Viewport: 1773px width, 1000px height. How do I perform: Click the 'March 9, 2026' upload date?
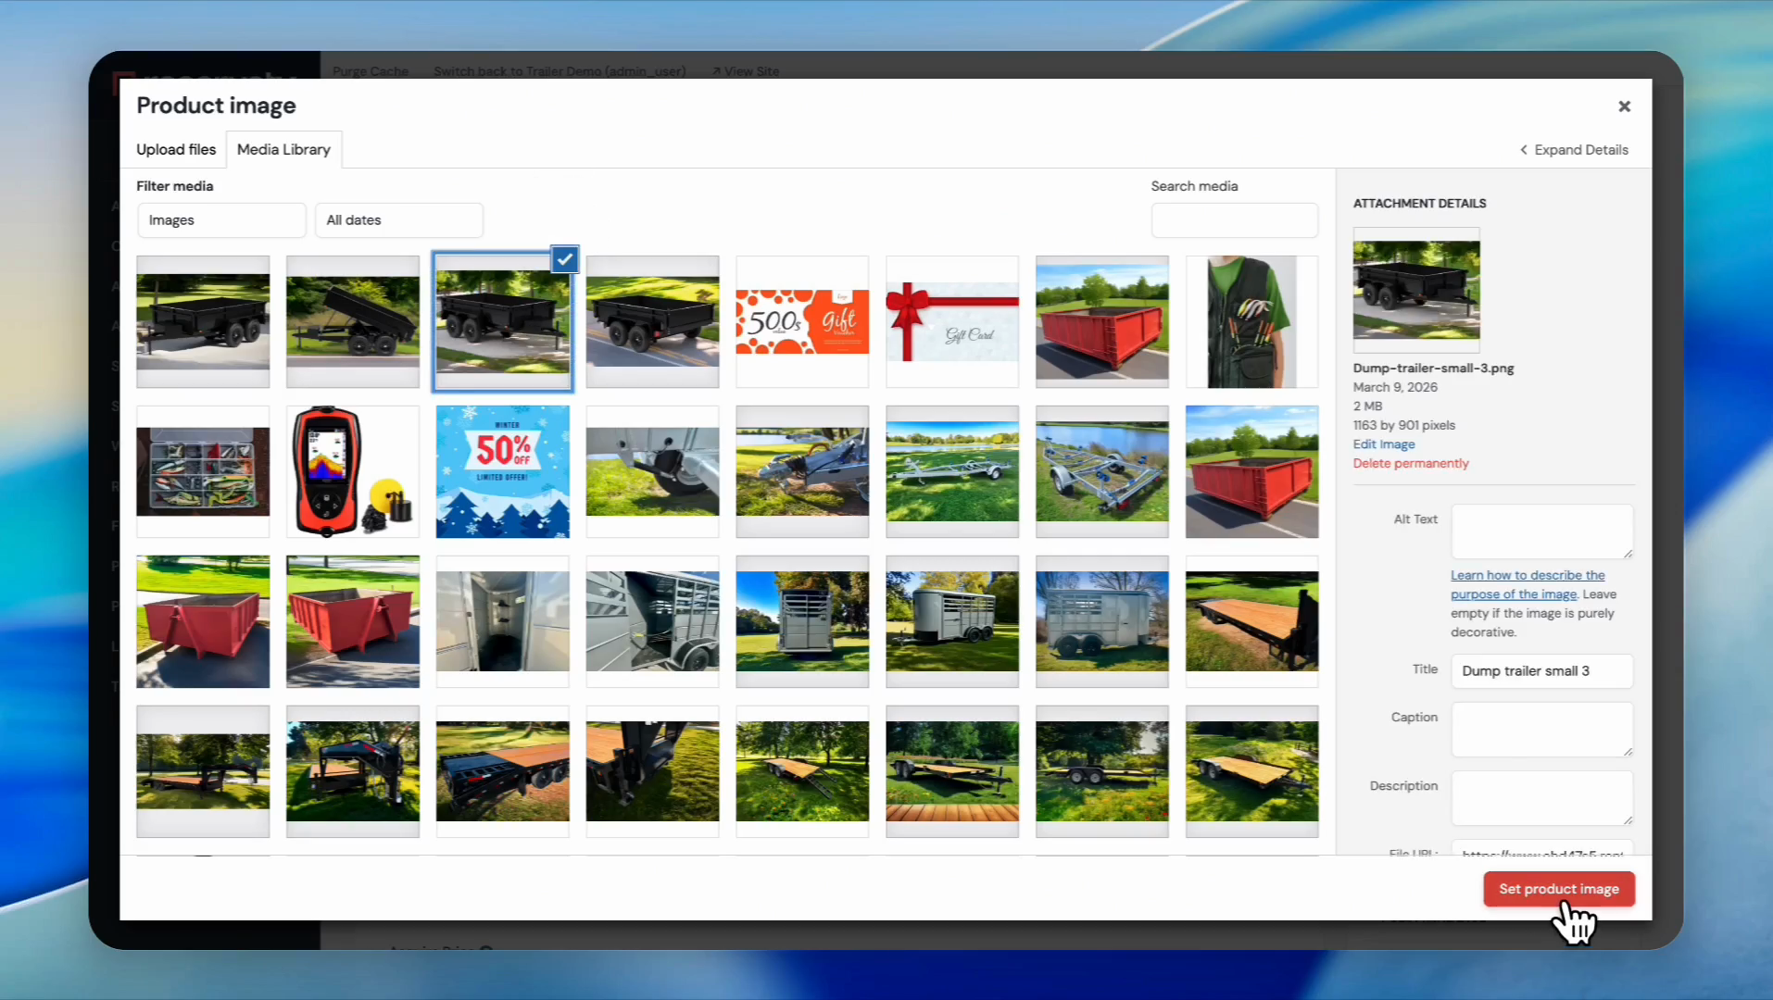[x=1395, y=388]
